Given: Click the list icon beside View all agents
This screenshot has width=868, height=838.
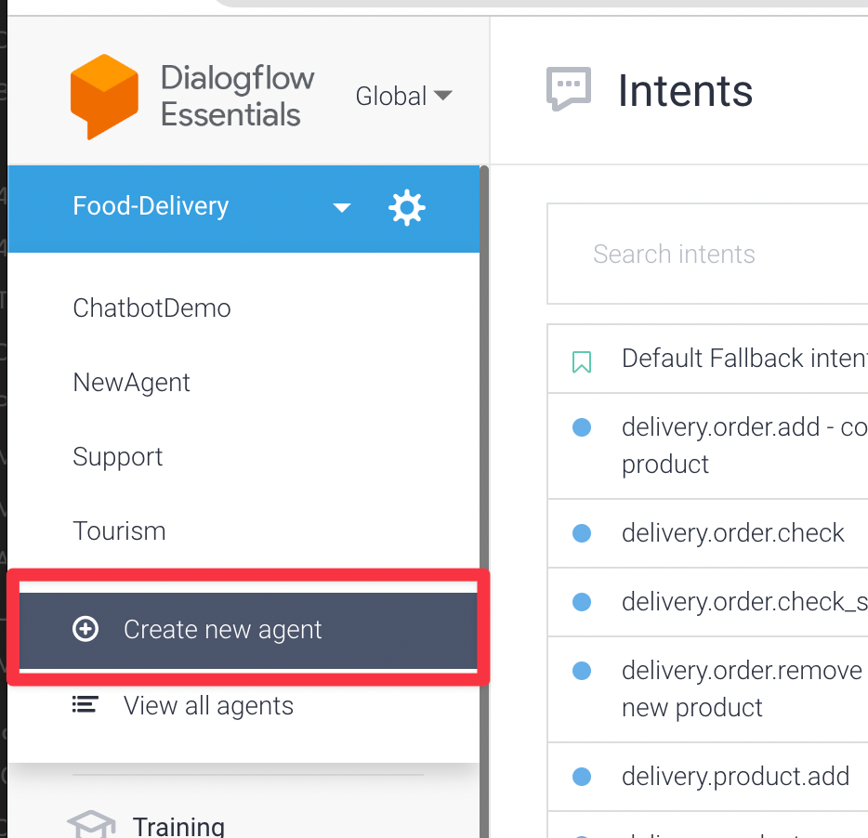Looking at the screenshot, I should click(85, 706).
